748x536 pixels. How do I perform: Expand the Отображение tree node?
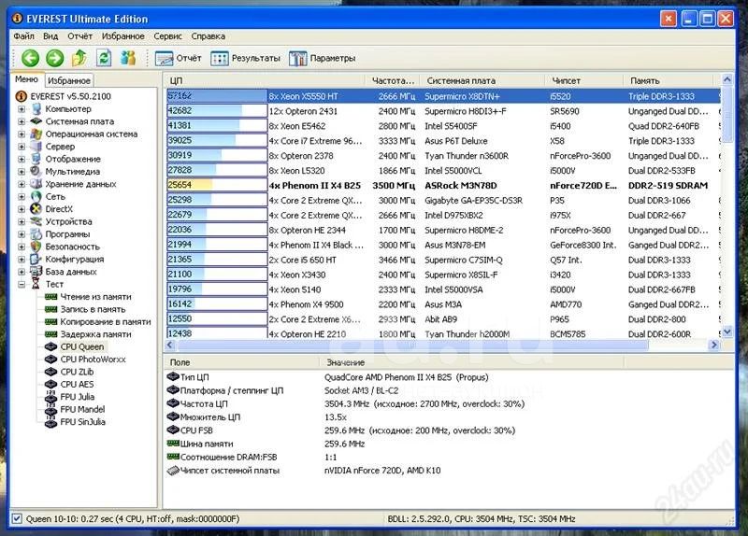(22, 159)
